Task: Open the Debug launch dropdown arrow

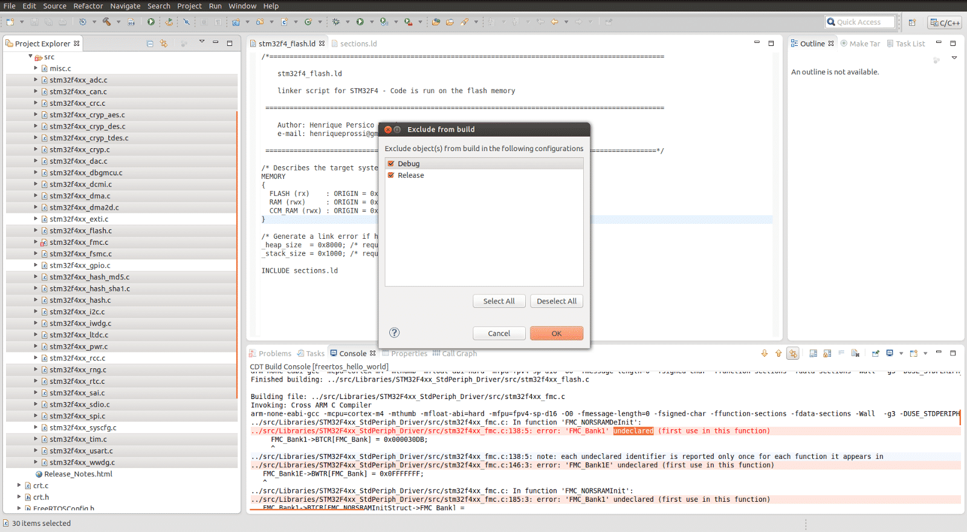Action: [348, 22]
